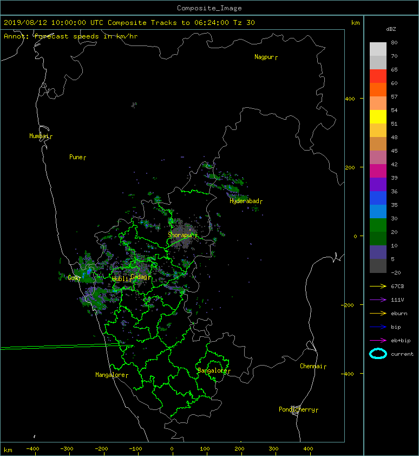Pick the 36 dBZ blue swatch

click(378, 198)
